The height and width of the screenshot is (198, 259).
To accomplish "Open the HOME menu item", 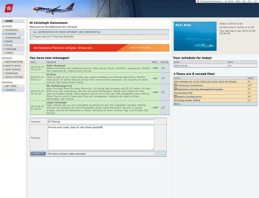I will pyautogui.click(x=13, y=21).
